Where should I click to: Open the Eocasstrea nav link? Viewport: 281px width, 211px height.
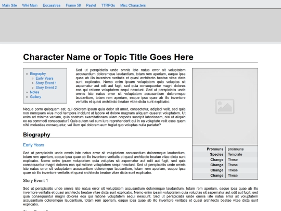52,5
